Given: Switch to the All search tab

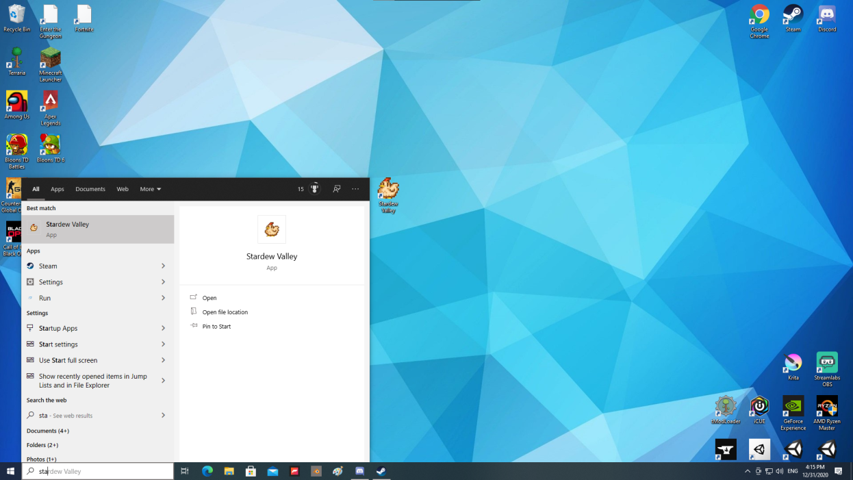Looking at the screenshot, I should click(x=36, y=189).
